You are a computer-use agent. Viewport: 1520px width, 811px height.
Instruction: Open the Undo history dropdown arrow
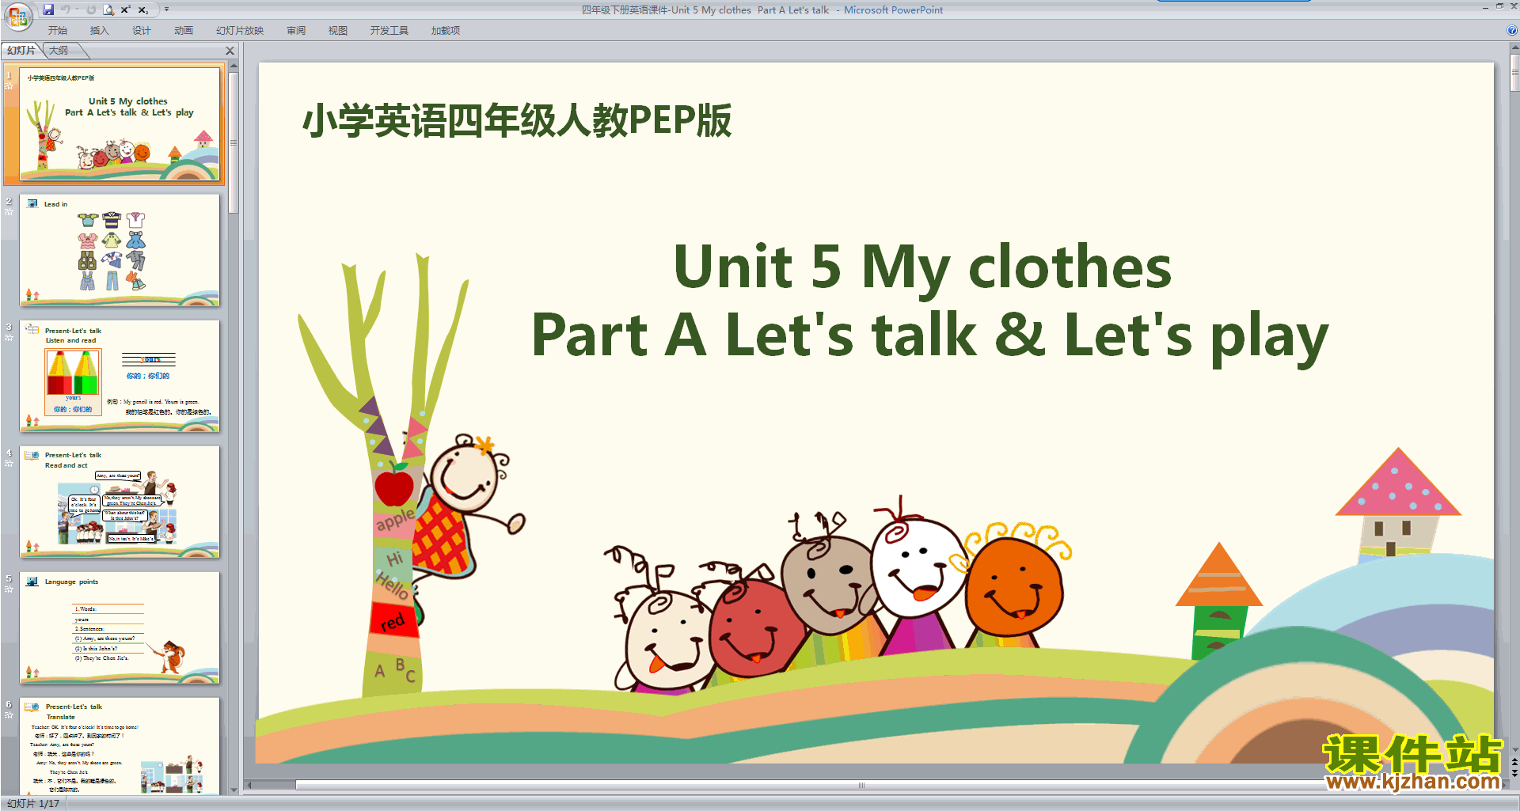click(77, 9)
